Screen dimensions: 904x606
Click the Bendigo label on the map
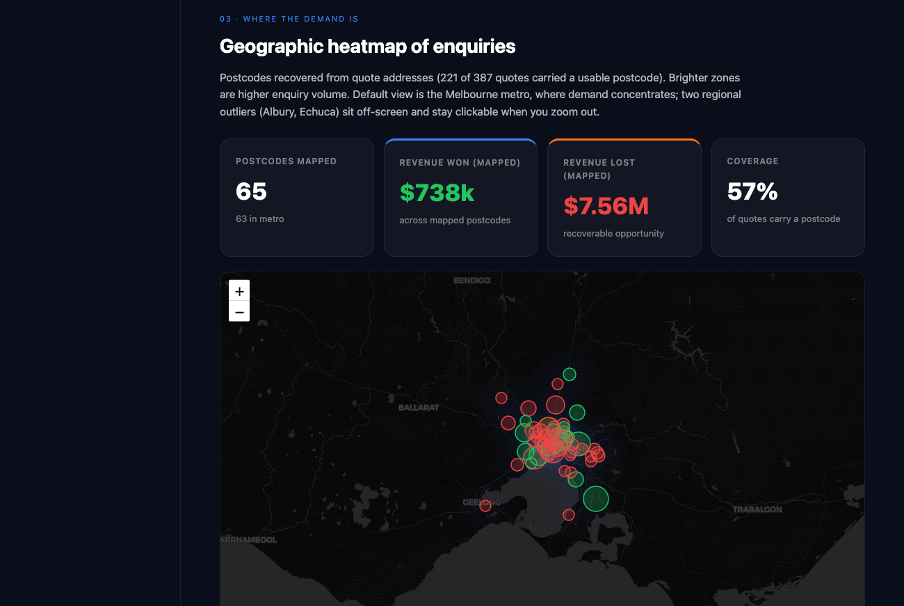pos(472,280)
